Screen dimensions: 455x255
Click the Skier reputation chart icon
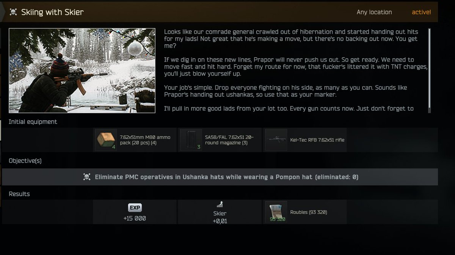point(220,205)
